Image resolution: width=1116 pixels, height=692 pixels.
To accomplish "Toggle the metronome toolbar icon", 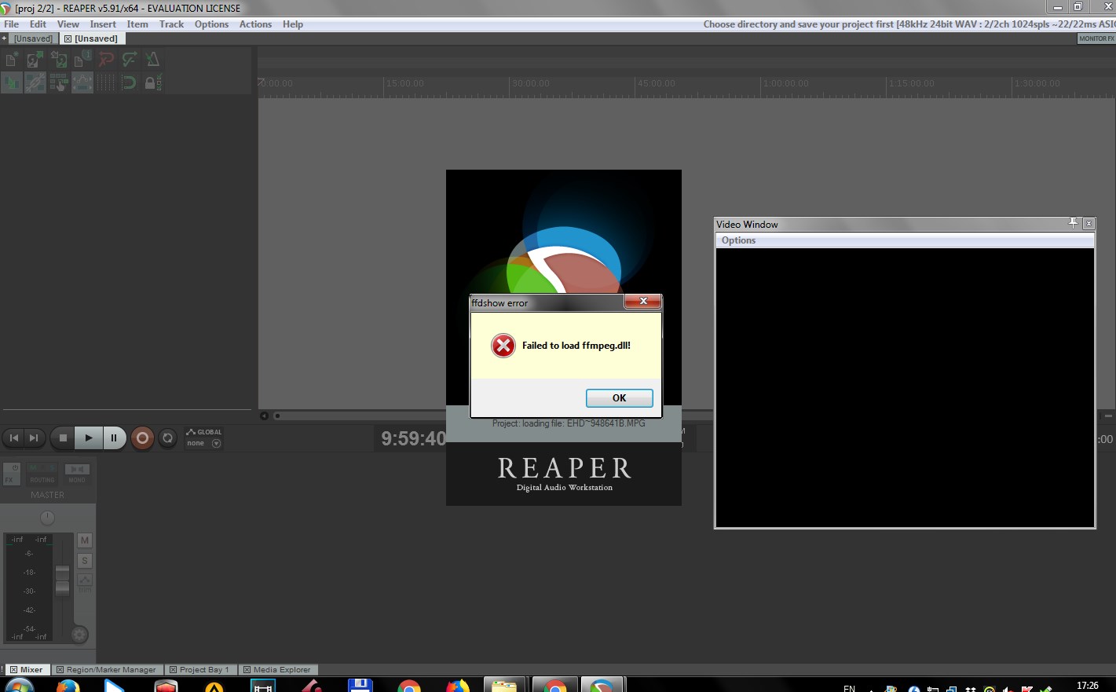I will [x=152, y=59].
